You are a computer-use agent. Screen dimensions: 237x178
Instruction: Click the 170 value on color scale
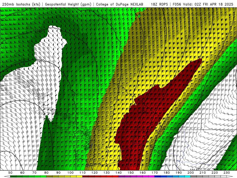(155, 173)
